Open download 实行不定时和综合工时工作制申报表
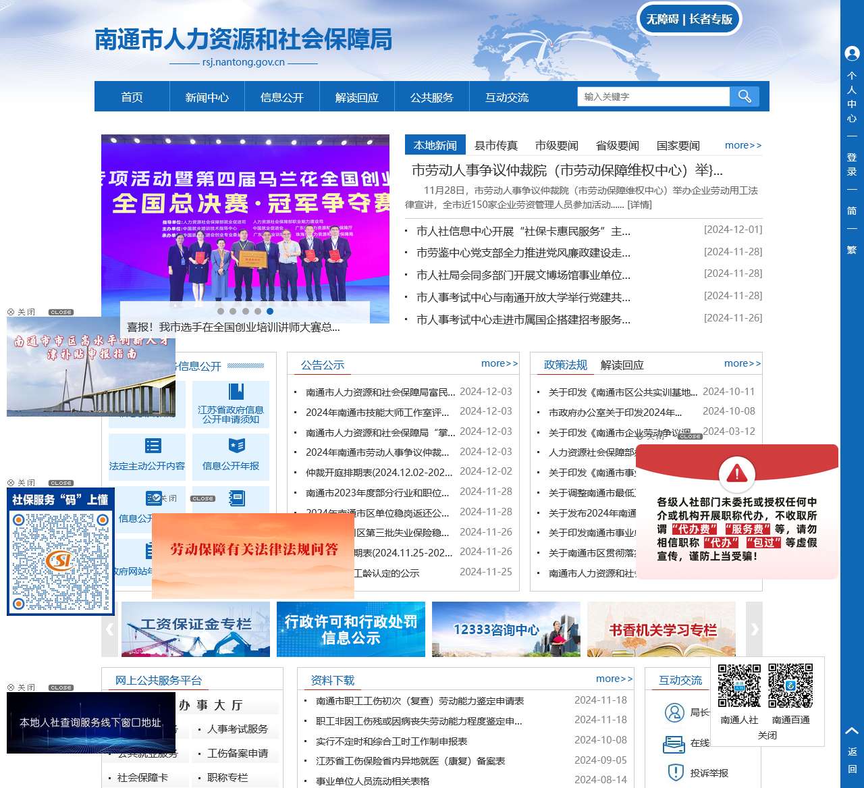Viewport: 864px width, 788px height. pyautogui.click(x=391, y=741)
